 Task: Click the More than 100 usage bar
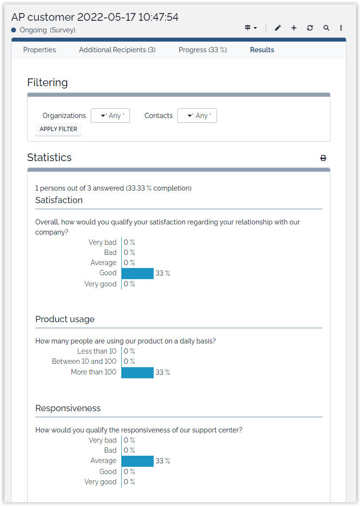coord(138,372)
